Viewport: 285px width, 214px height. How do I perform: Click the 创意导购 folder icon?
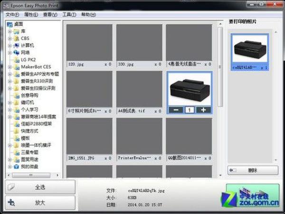(17, 95)
